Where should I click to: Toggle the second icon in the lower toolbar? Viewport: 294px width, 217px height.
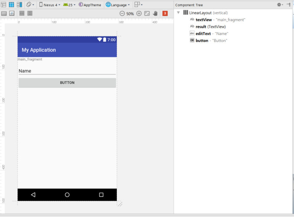(x=12, y=14)
